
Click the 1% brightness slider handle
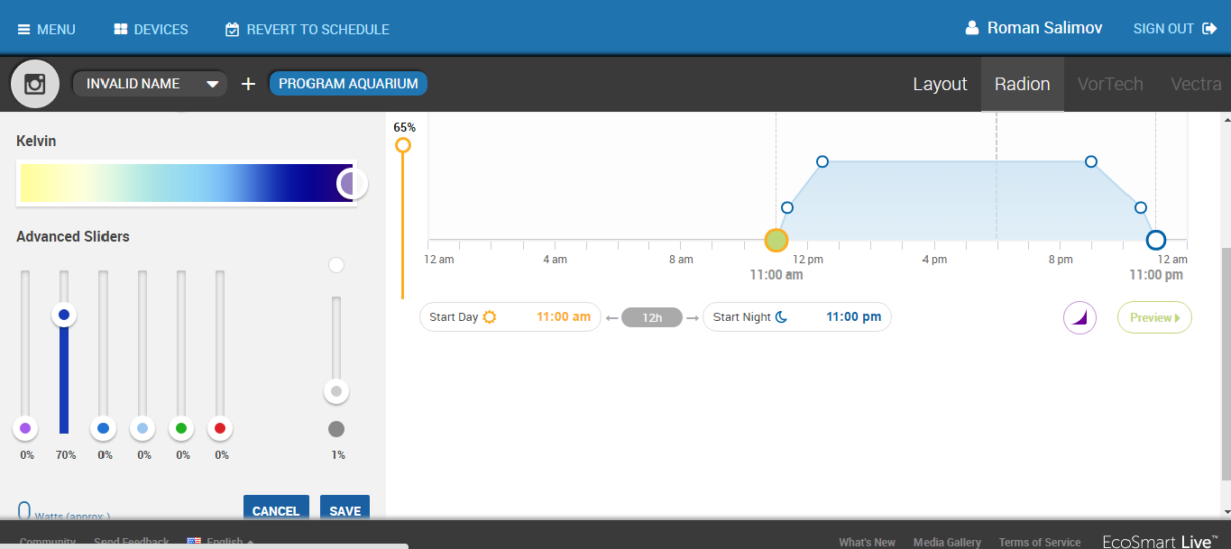pyautogui.click(x=336, y=391)
